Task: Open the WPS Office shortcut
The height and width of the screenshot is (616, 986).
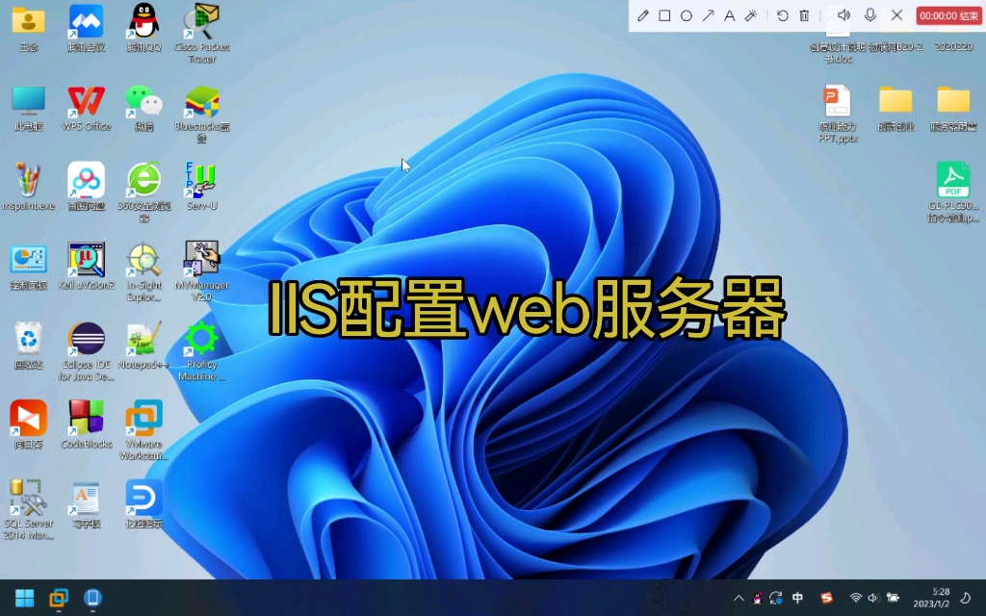Action: pos(86,108)
